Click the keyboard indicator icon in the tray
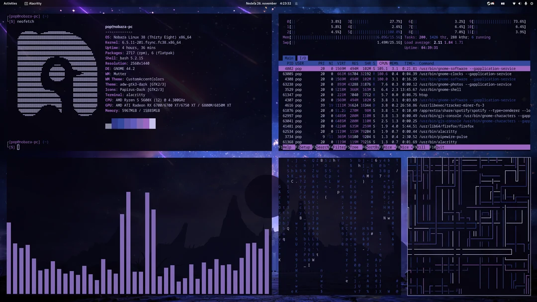 coord(503,3)
